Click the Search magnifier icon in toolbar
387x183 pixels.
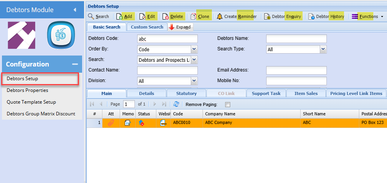tap(91, 16)
